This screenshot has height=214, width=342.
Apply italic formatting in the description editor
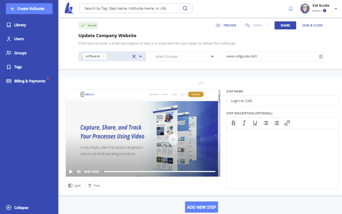pos(244,123)
